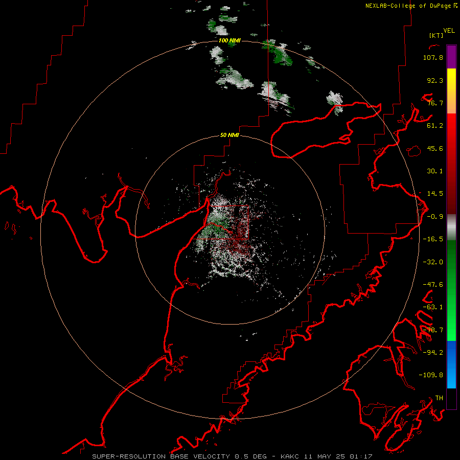The height and width of the screenshot is (460, 460).
Task: Click the -78.7 velocity scale value
Action: (433, 330)
